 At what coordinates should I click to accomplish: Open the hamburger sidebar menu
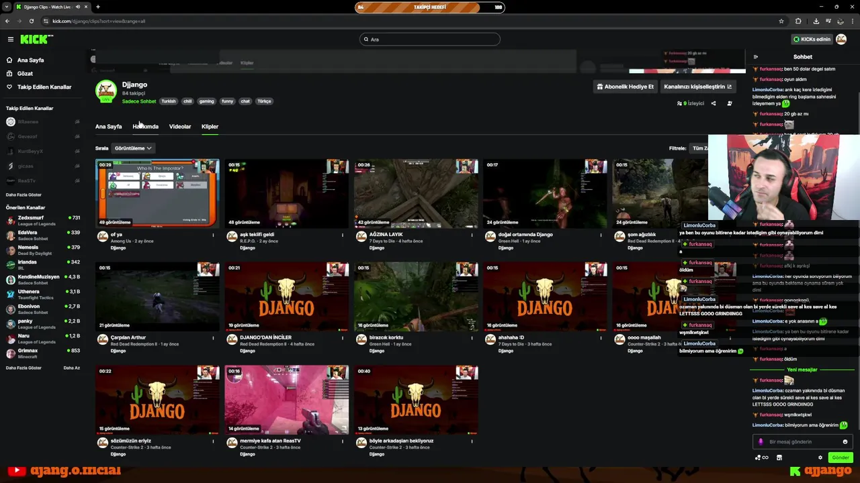[10, 39]
